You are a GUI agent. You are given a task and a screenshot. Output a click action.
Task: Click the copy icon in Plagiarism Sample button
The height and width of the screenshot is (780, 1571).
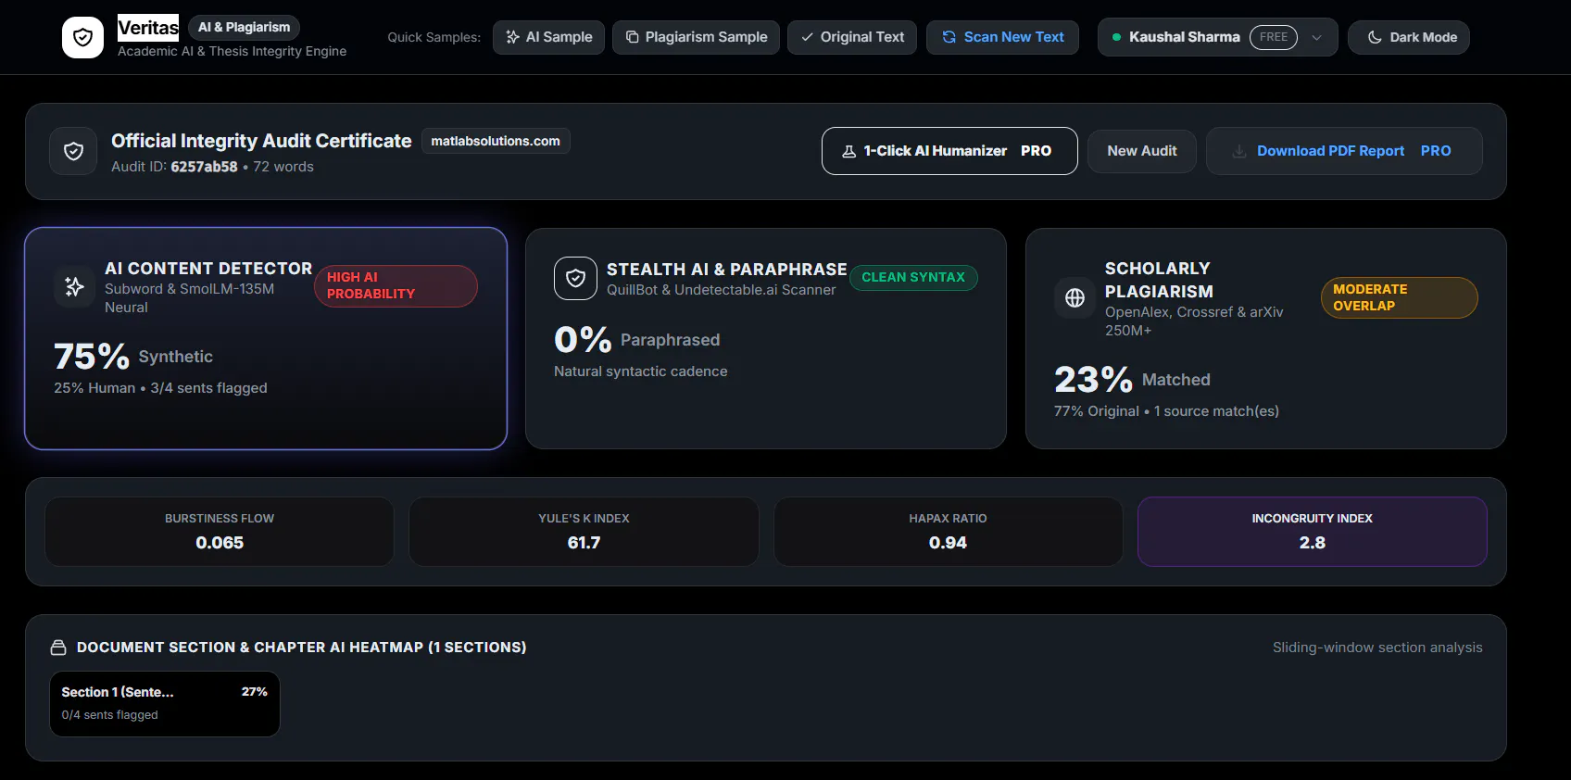pyautogui.click(x=632, y=37)
